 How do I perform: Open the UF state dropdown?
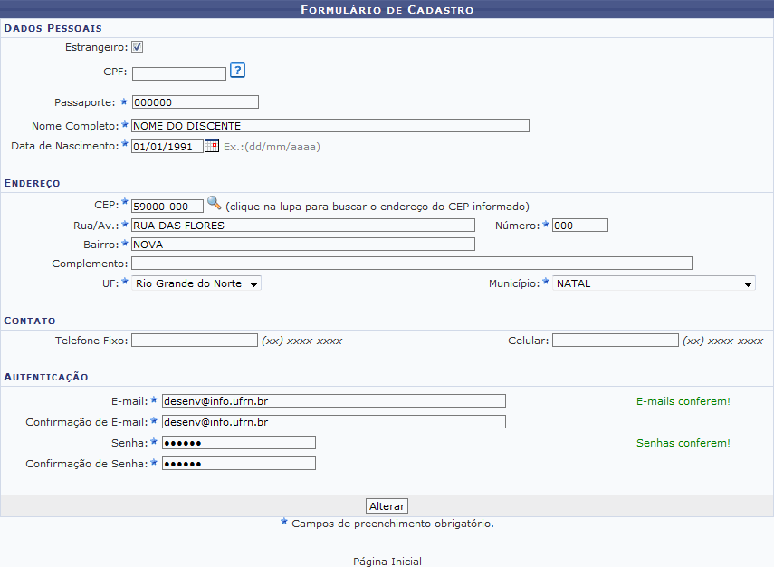pyautogui.click(x=196, y=283)
